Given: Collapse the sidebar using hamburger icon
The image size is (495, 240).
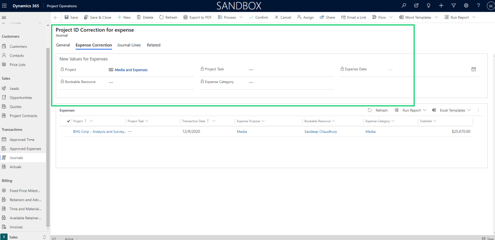Looking at the screenshot, I should point(4,17).
